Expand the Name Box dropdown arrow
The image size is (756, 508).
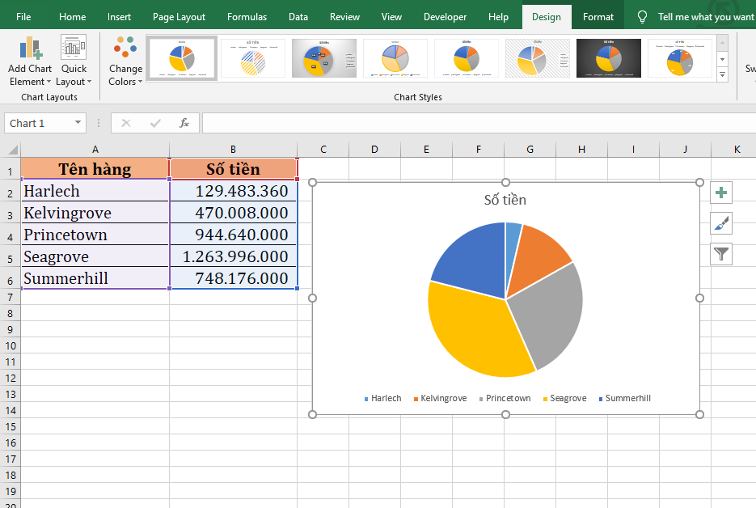pos(78,123)
